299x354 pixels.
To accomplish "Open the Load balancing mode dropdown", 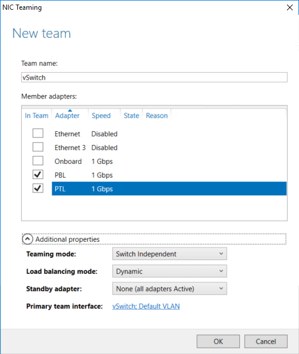I will coord(170,271).
